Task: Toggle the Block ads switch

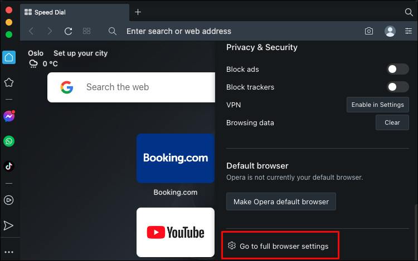Action: coord(398,70)
